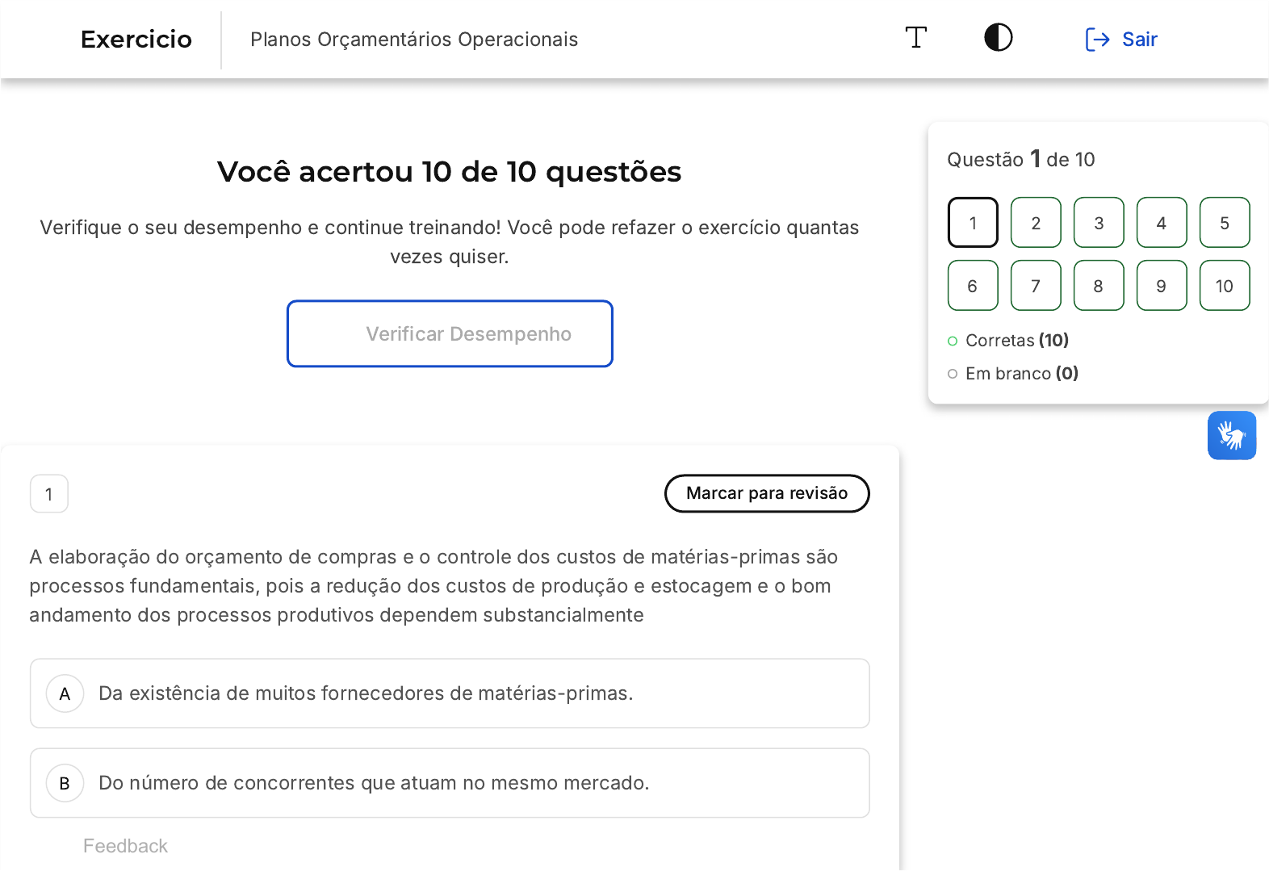
Task: Click Marcar para revisão button
Action: pos(766,493)
